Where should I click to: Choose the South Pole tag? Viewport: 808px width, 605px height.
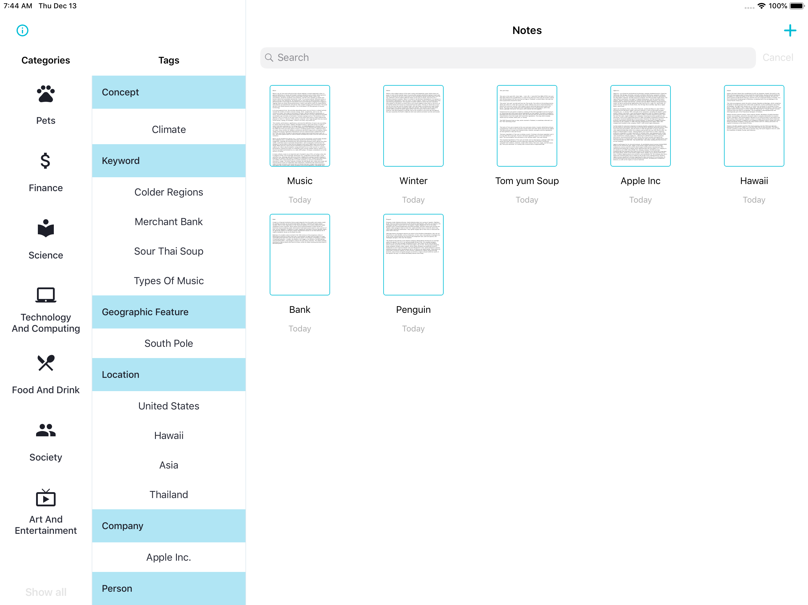pyautogui.click(x=168, y=343)
